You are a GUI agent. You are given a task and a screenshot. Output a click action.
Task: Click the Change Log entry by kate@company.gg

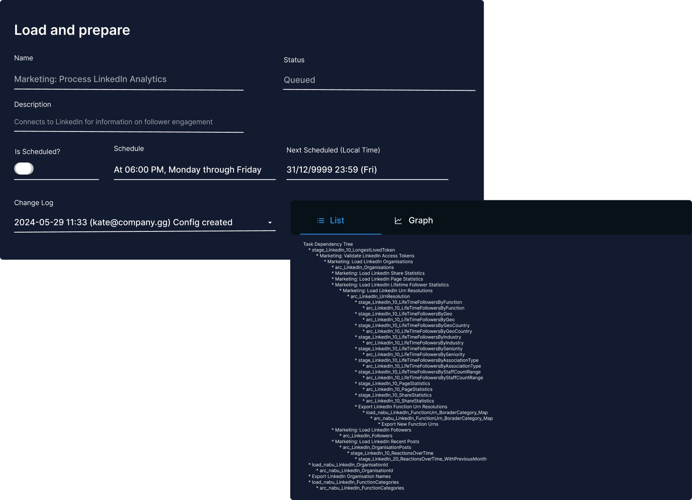123,222
